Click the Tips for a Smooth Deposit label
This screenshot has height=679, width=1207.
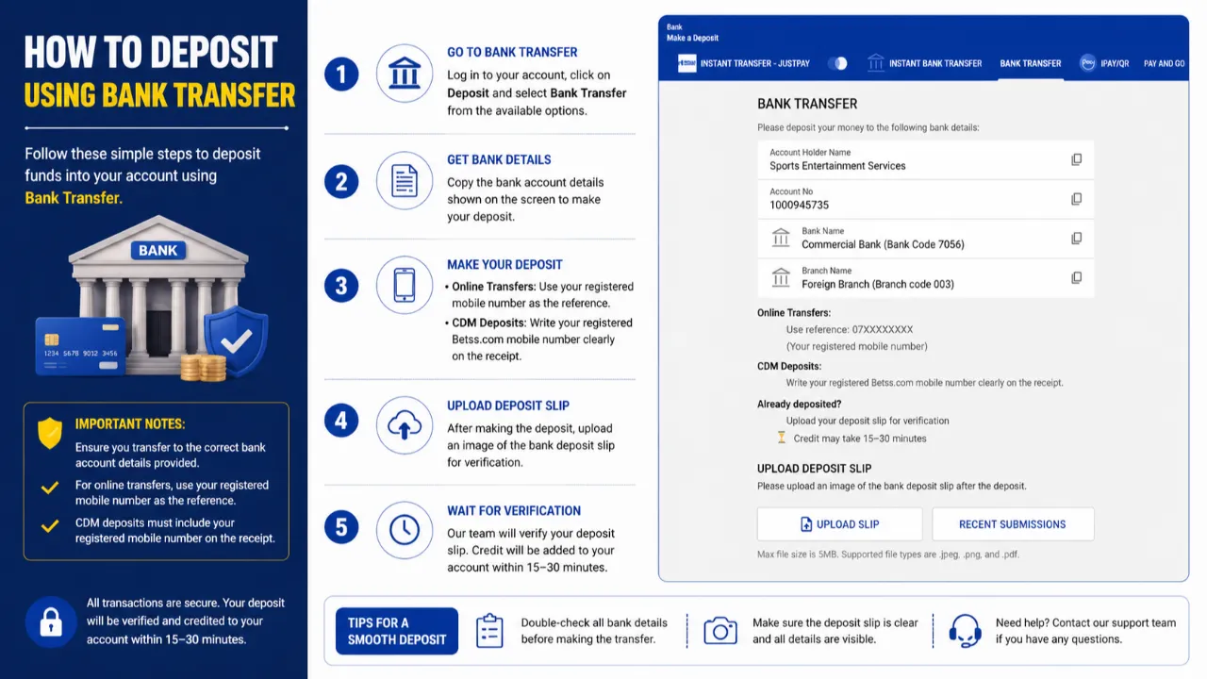[397, 631]
